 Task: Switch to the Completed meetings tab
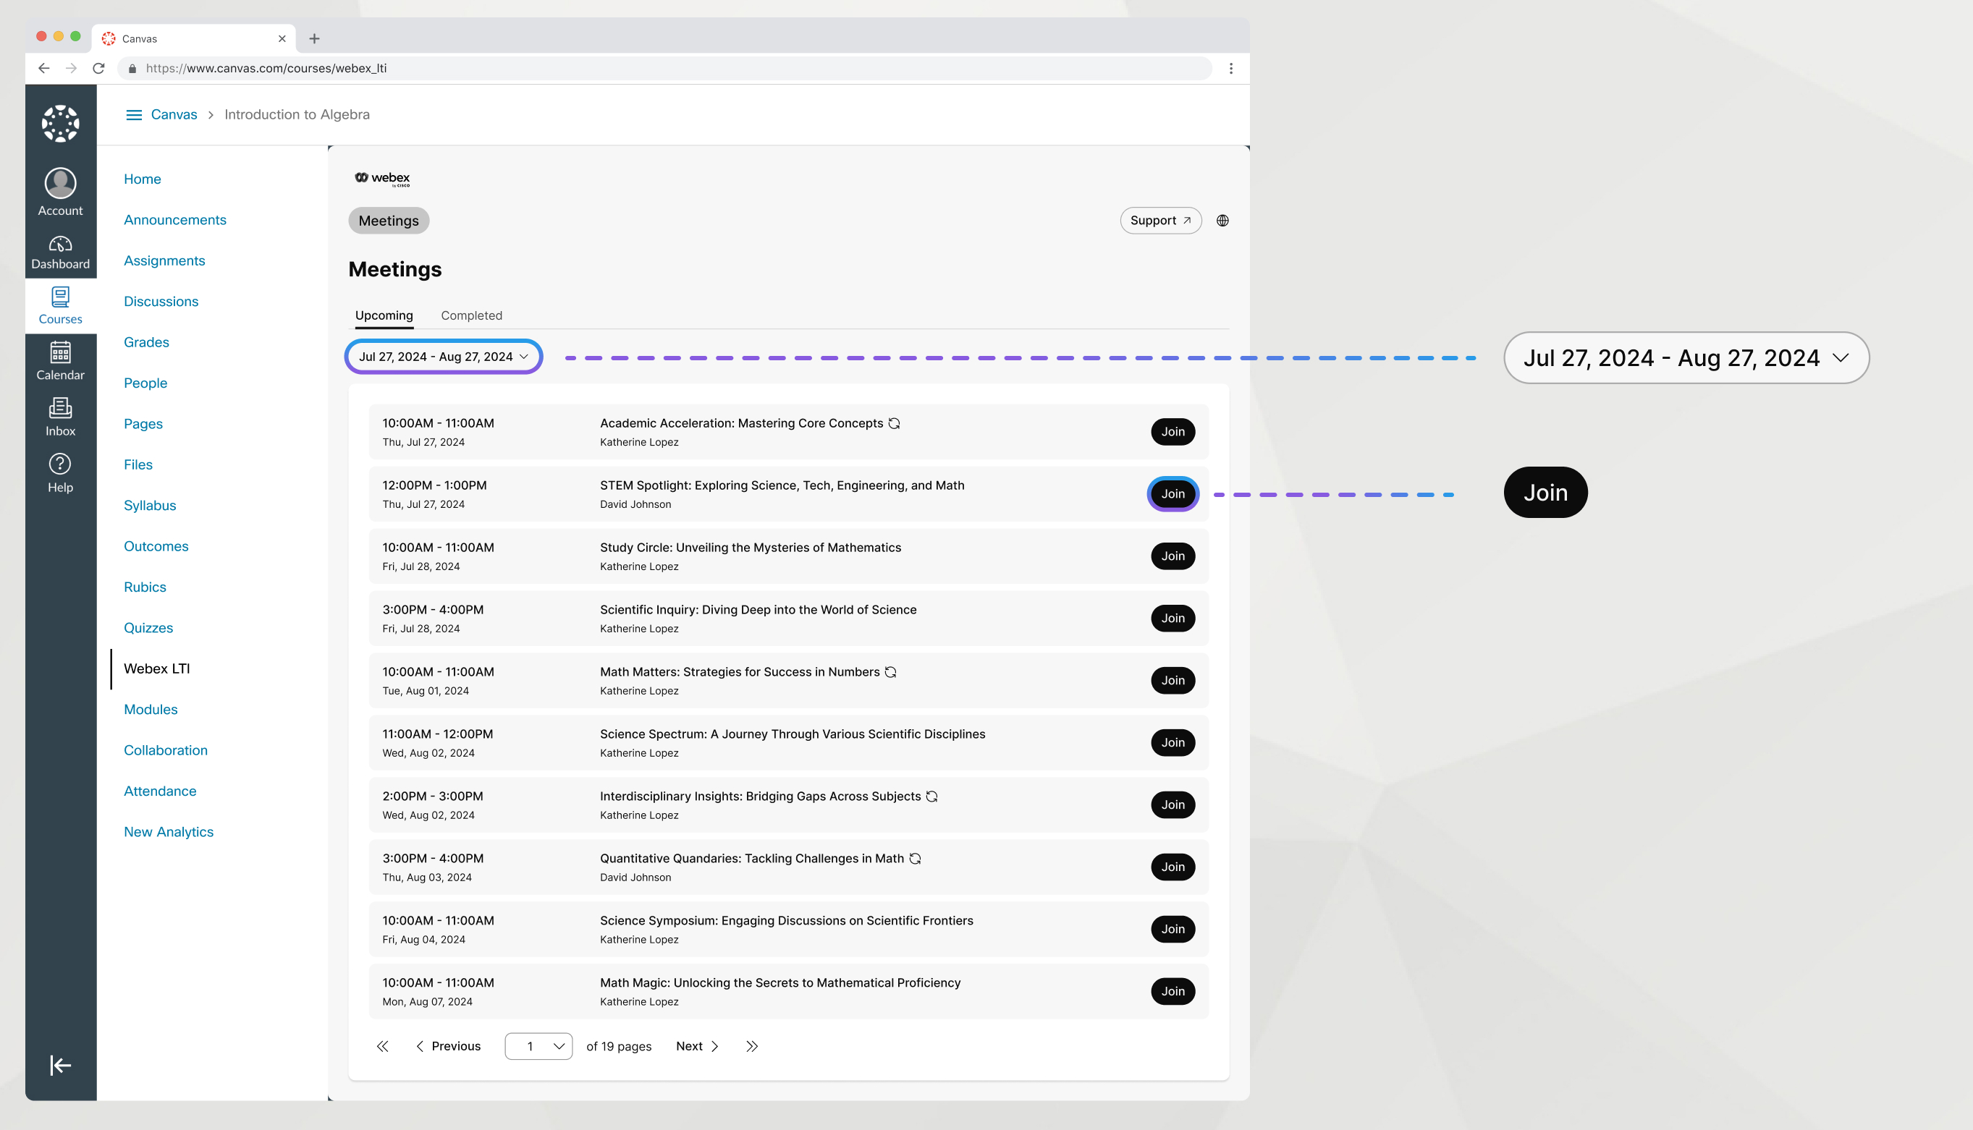(x=470, y=315)
